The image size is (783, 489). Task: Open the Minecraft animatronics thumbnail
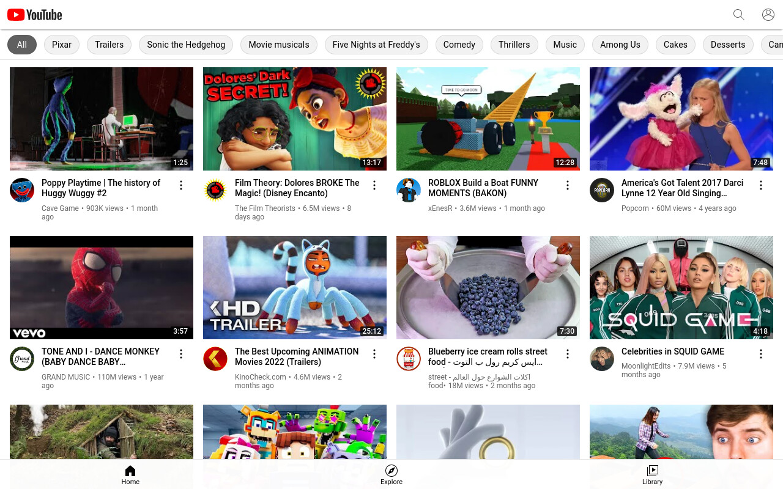pos(295,432)
